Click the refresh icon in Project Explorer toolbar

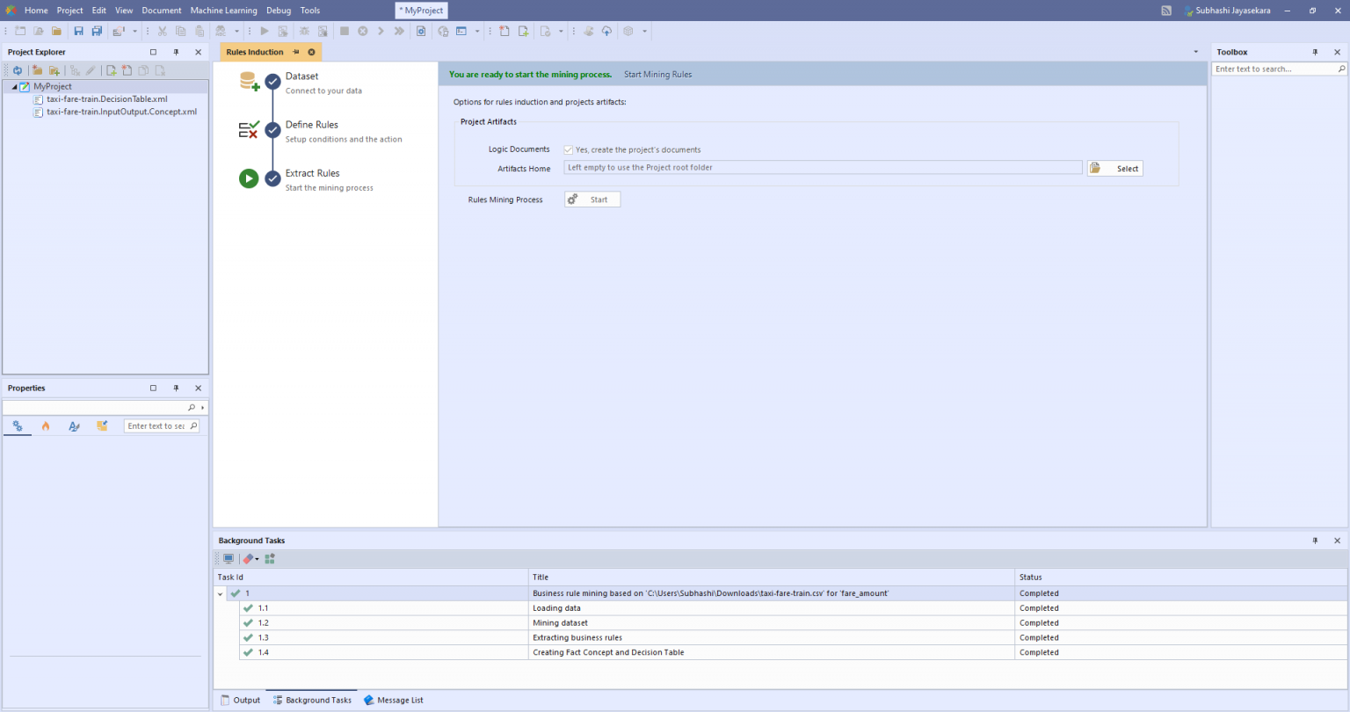click(x=18, y=70)
